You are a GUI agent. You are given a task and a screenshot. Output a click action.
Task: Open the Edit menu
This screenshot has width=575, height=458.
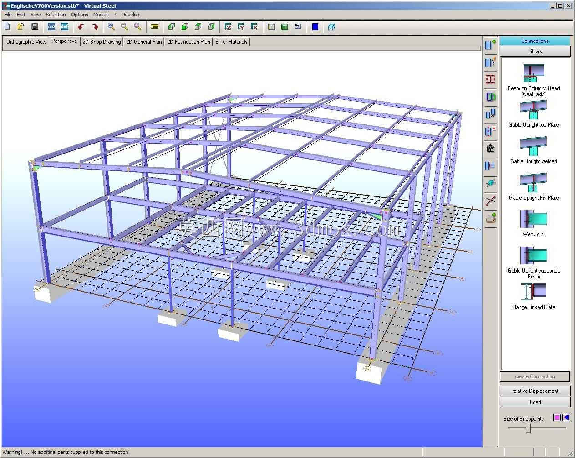[21, 15]
